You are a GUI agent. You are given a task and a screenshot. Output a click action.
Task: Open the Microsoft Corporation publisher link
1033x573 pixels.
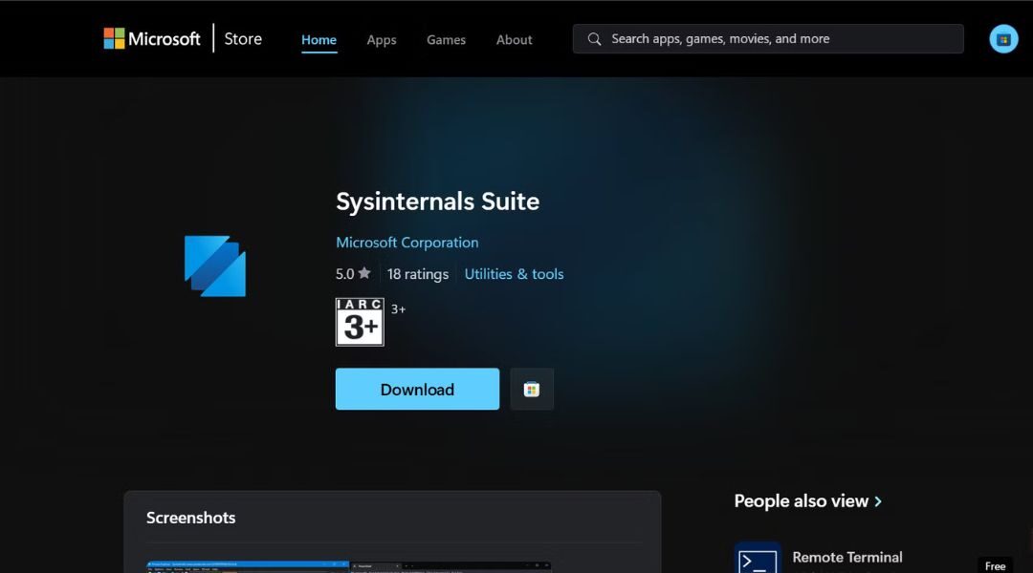coord(407,242)
